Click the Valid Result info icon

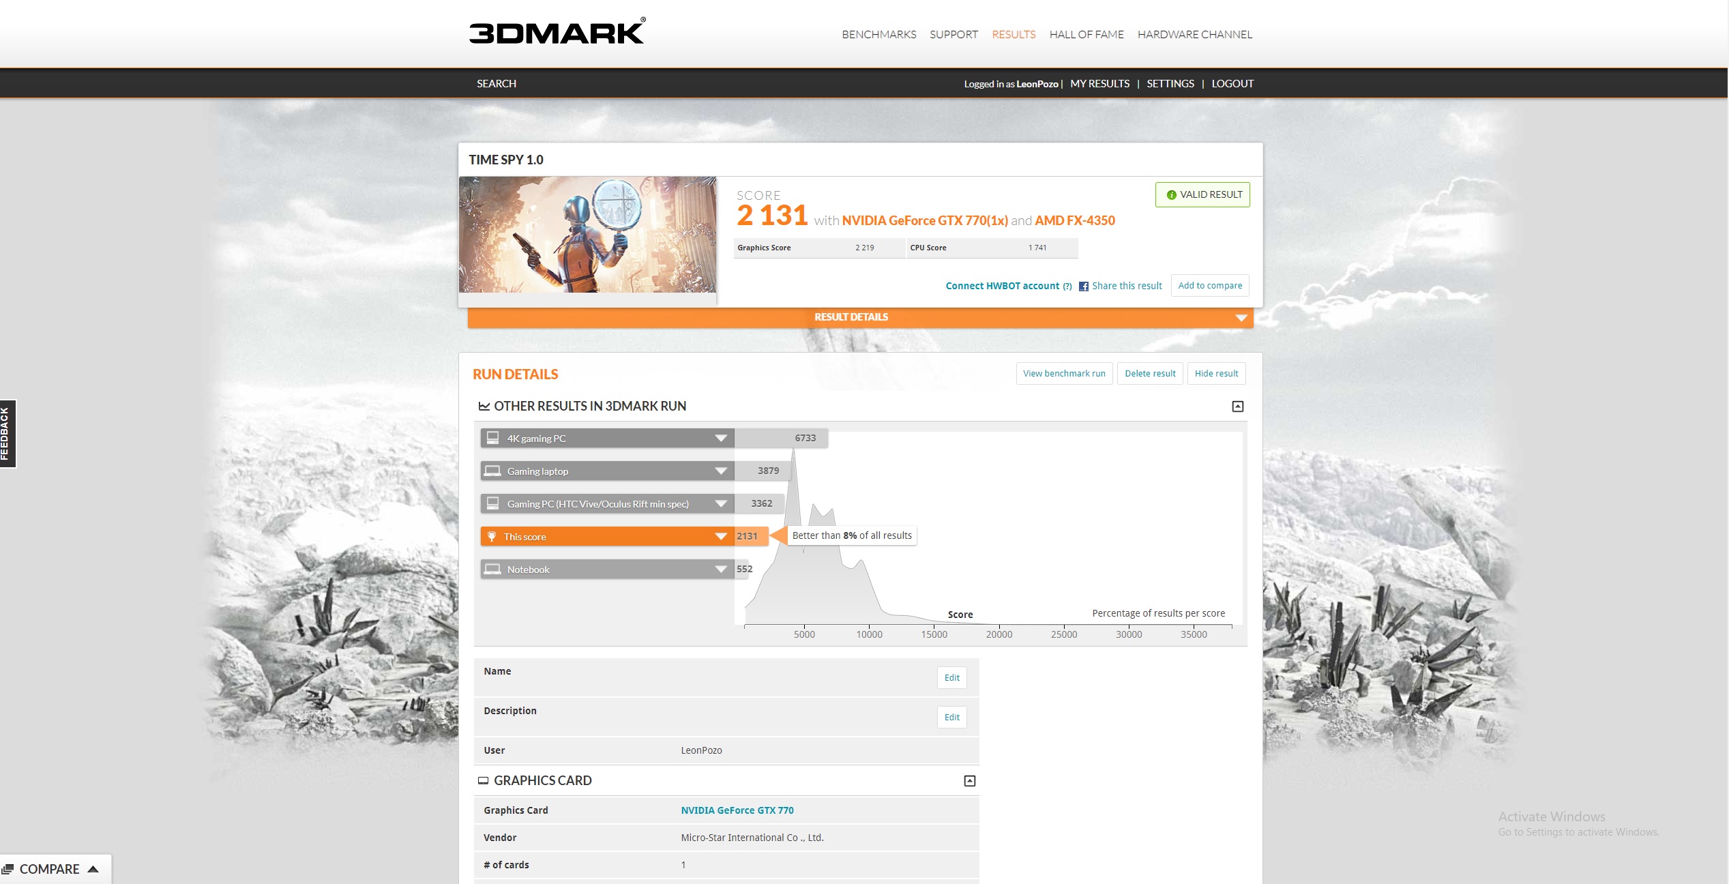pos(1171,195)
